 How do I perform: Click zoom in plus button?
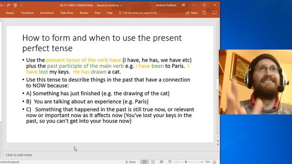(202, 162)
